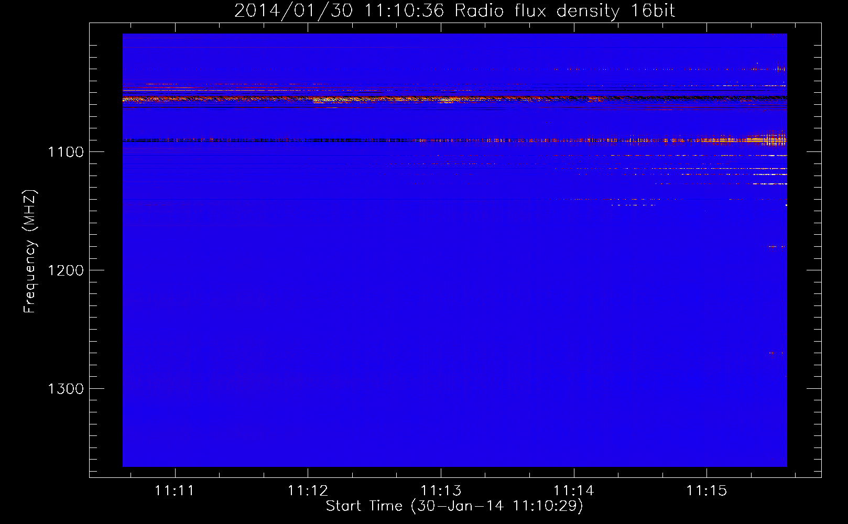
Task: Click the 11:13 time tick label
Action: [x=441, y=491]
